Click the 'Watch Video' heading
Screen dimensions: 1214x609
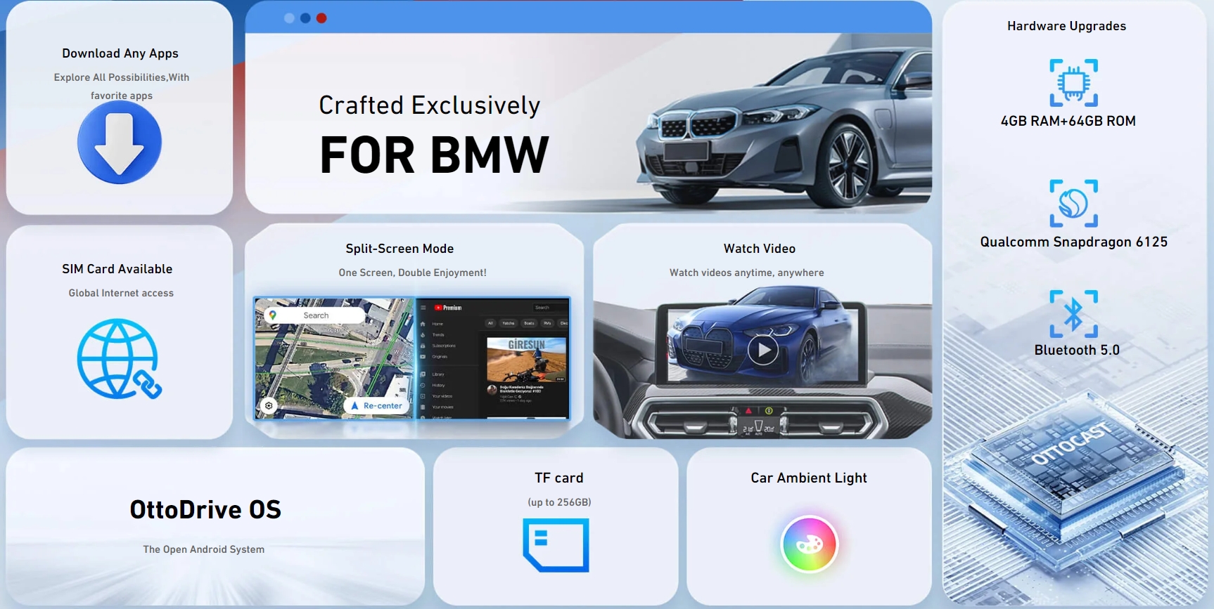point(760,249)
